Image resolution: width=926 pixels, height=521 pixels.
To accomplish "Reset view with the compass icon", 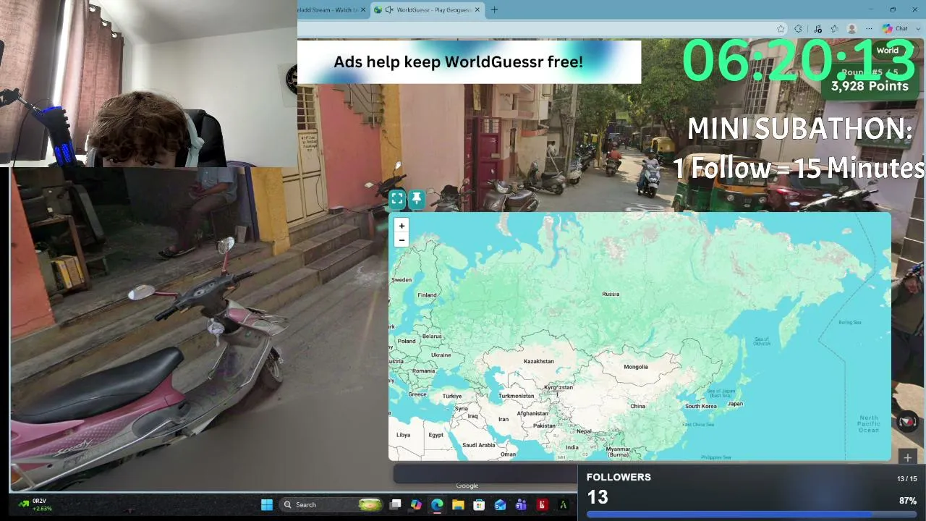I will pos(907,421).
